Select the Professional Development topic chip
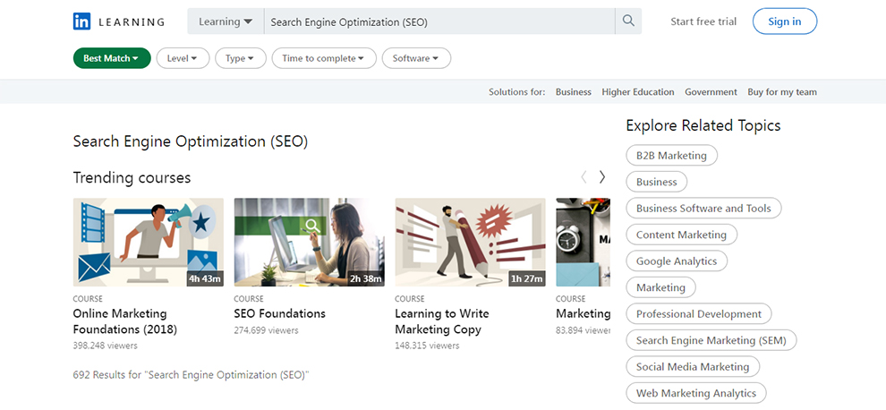 [x=699, y=314]
